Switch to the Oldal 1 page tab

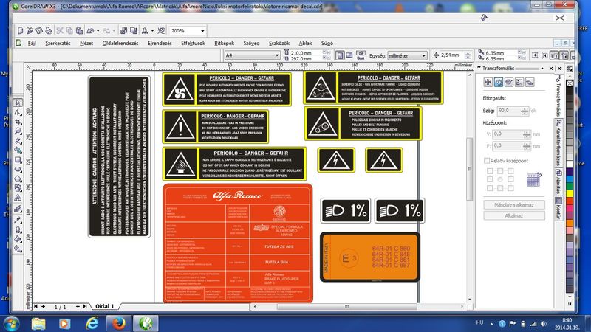tap(104, 306)
